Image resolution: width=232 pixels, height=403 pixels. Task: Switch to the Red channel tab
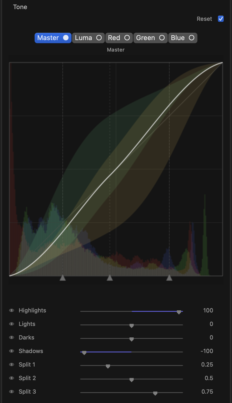pyautogui.click(x=119, y=38)
